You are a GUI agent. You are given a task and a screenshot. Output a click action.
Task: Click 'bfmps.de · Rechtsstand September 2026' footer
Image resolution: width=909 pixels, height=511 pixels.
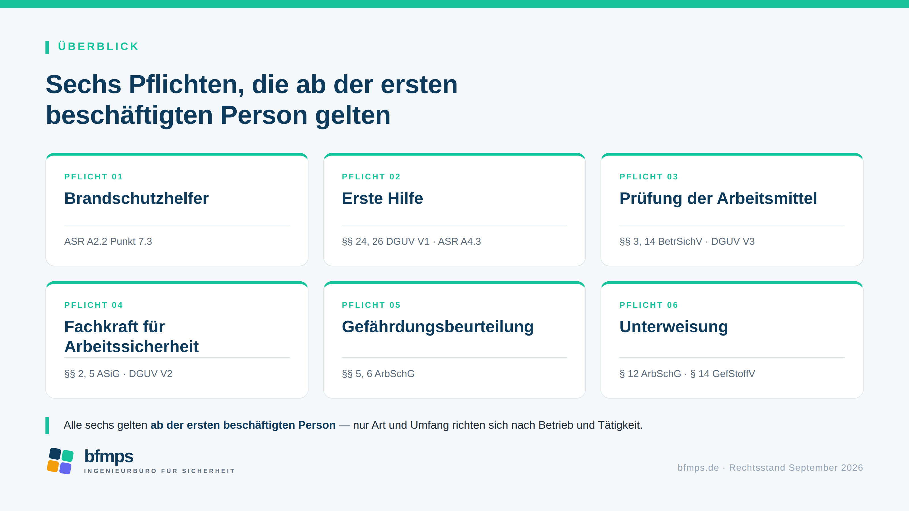[x=770, y=468]
